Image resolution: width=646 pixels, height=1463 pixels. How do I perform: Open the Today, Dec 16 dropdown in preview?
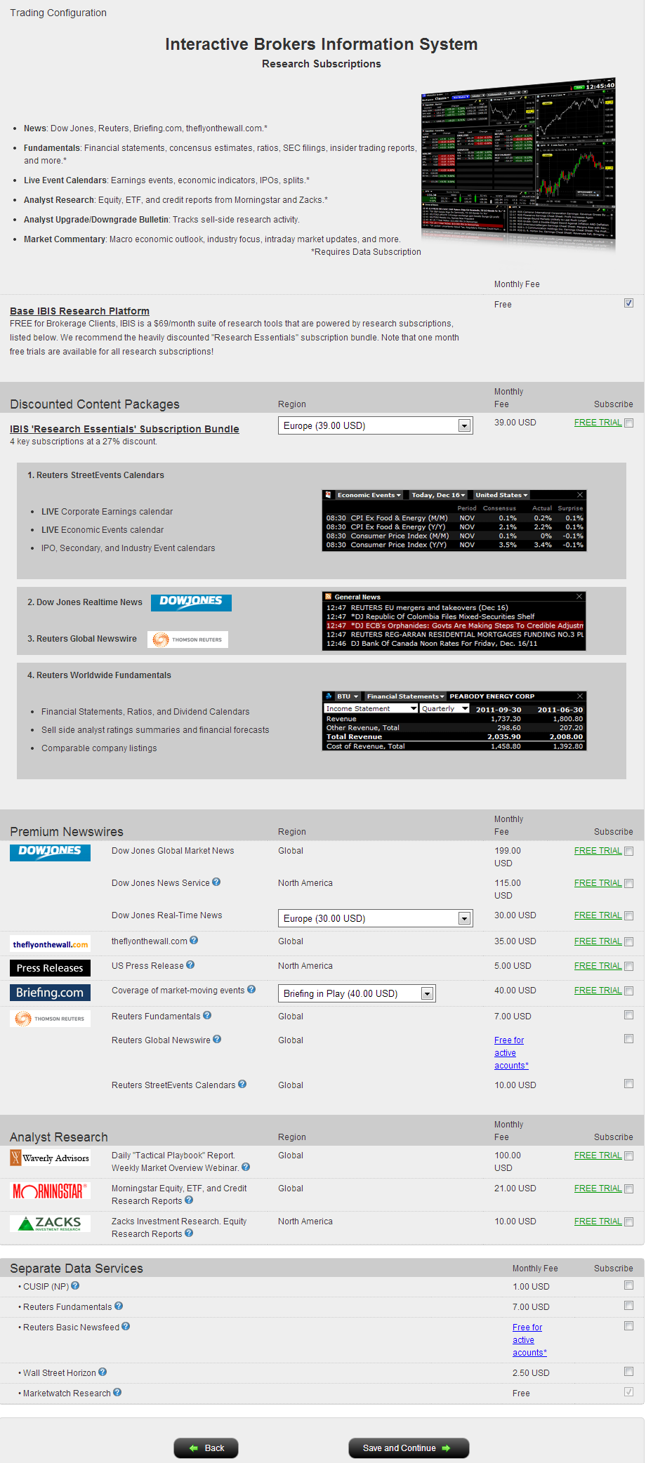438,496
